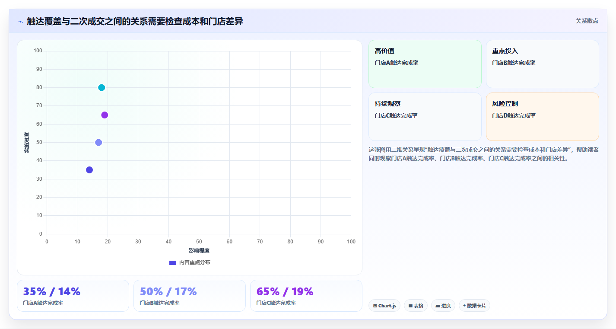
Task: Click 门店A触达完成率 under the 35% stat
Action: (x=43, y=303)
